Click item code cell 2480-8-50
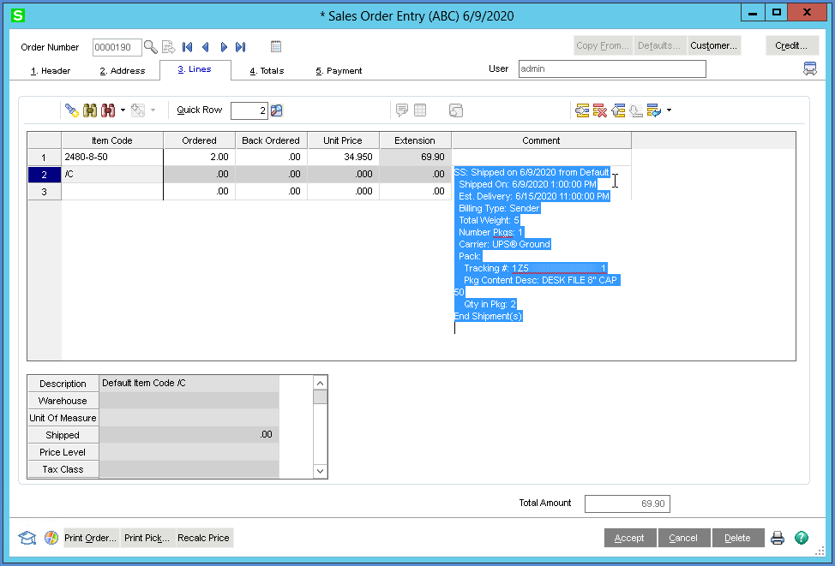835x566 pixels. coord(112,158)
